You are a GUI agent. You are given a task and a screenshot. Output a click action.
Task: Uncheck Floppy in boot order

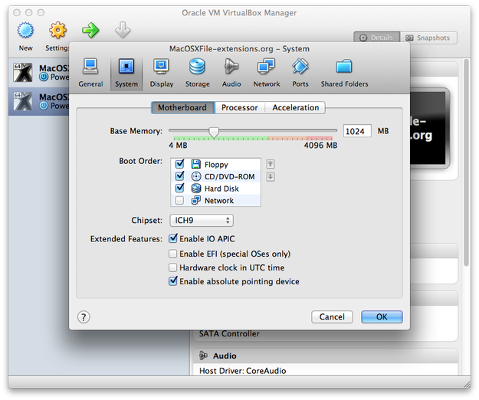[179, 164]
